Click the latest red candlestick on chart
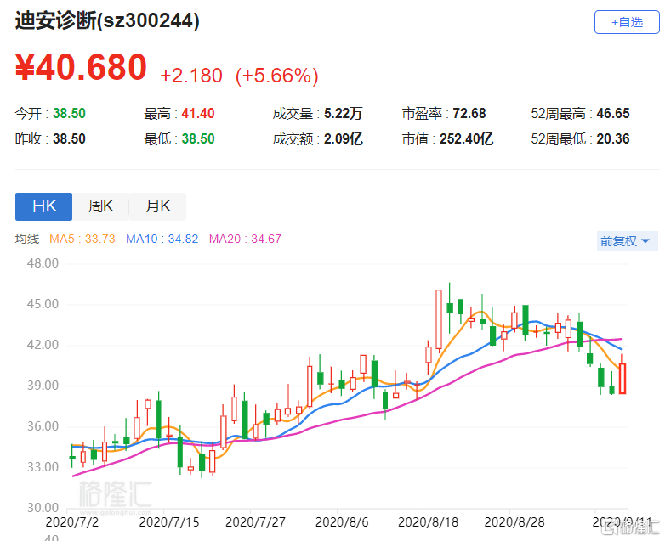This screenshot has width=665, height=541. click(622, 378)
